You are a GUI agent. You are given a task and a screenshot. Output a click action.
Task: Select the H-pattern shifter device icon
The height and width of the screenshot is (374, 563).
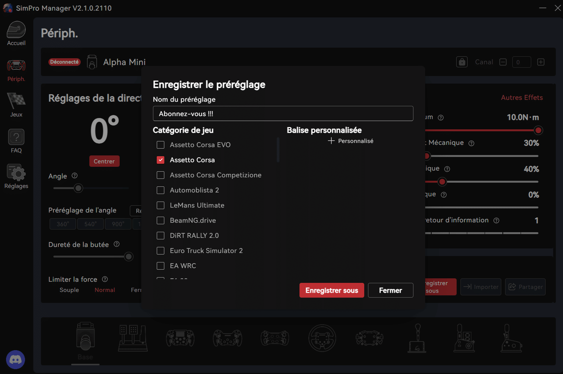point(464,338)
